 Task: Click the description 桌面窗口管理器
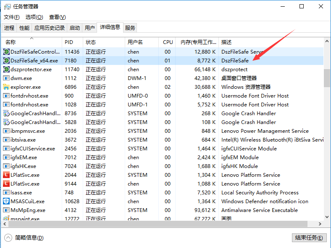tap(239, 78)
